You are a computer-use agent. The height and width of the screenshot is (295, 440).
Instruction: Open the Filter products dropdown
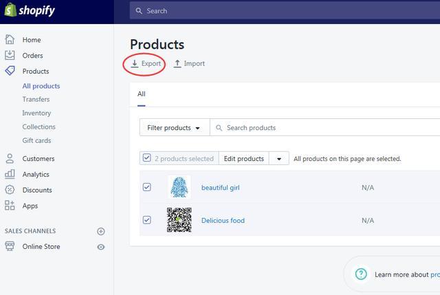point(174,128)
